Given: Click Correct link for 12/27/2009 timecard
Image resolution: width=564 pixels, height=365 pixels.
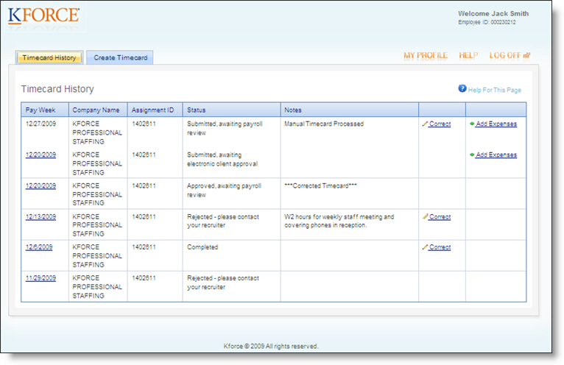Looking at the screenshot, I should coord(440,124).
